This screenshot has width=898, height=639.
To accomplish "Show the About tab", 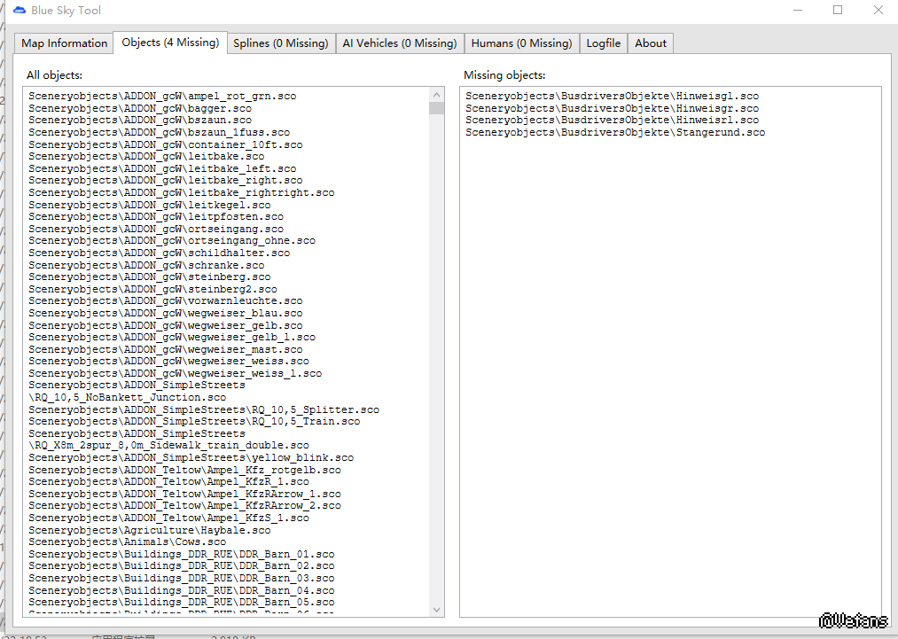I will 651,43.
